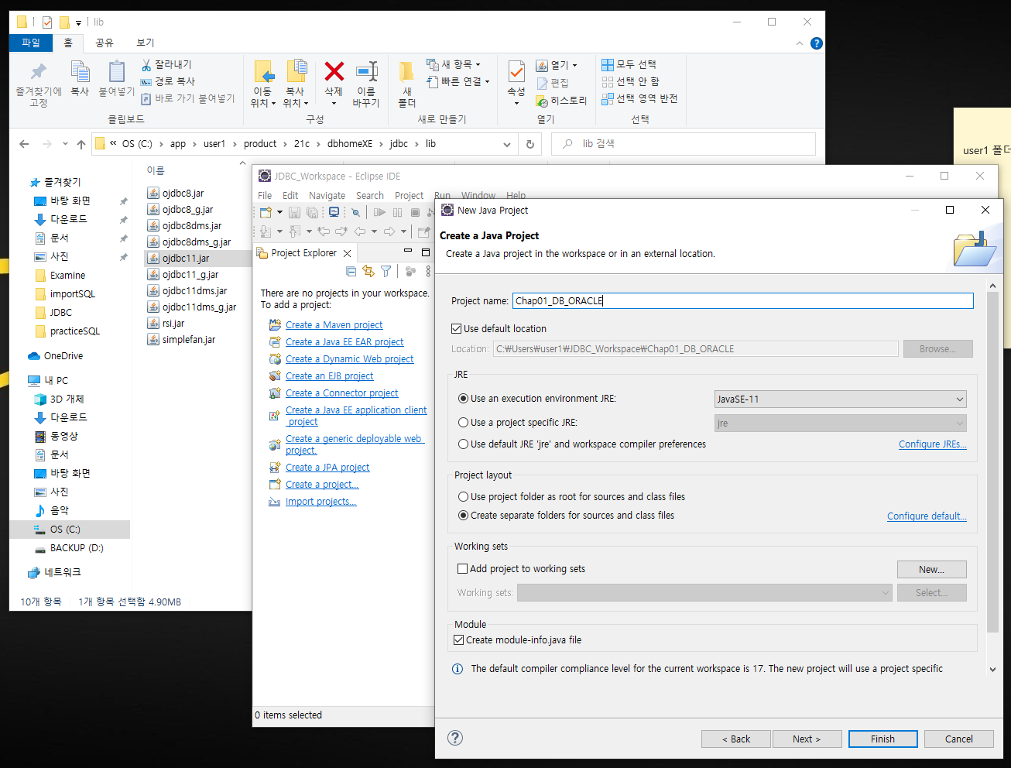
Task: Click Properties (속성) icon in ribbon
Action: click(516, 72)
